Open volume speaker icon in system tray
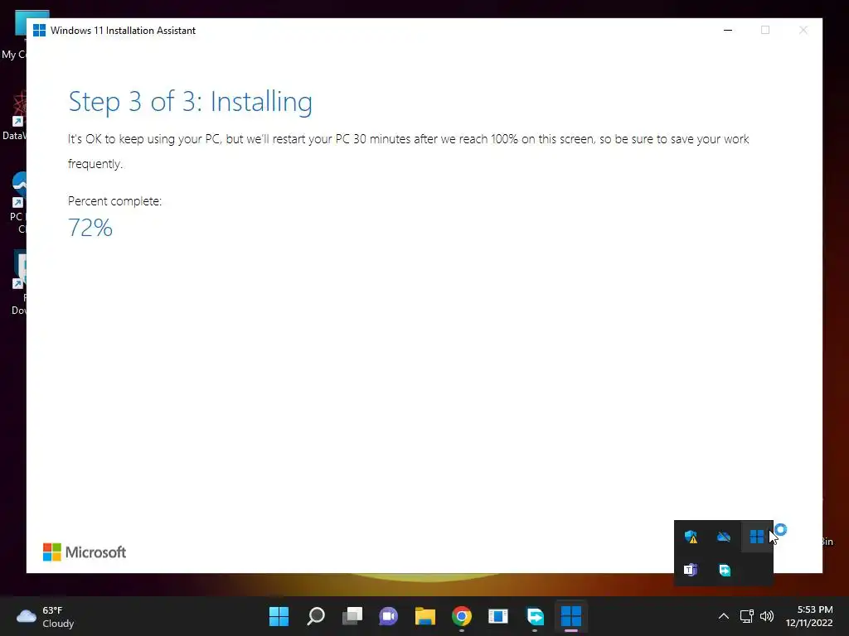 pos(767,616)
